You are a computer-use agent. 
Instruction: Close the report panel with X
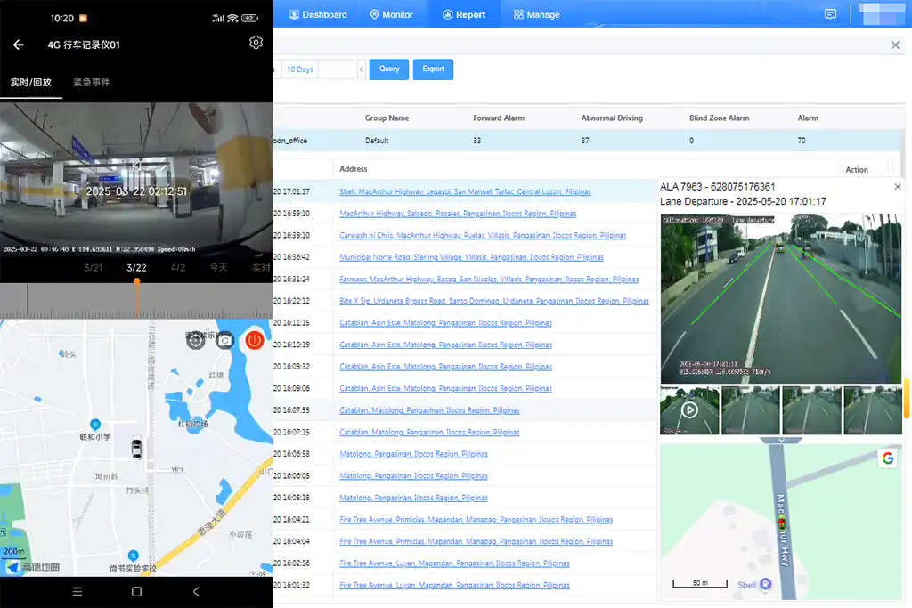tap(895, 45)
